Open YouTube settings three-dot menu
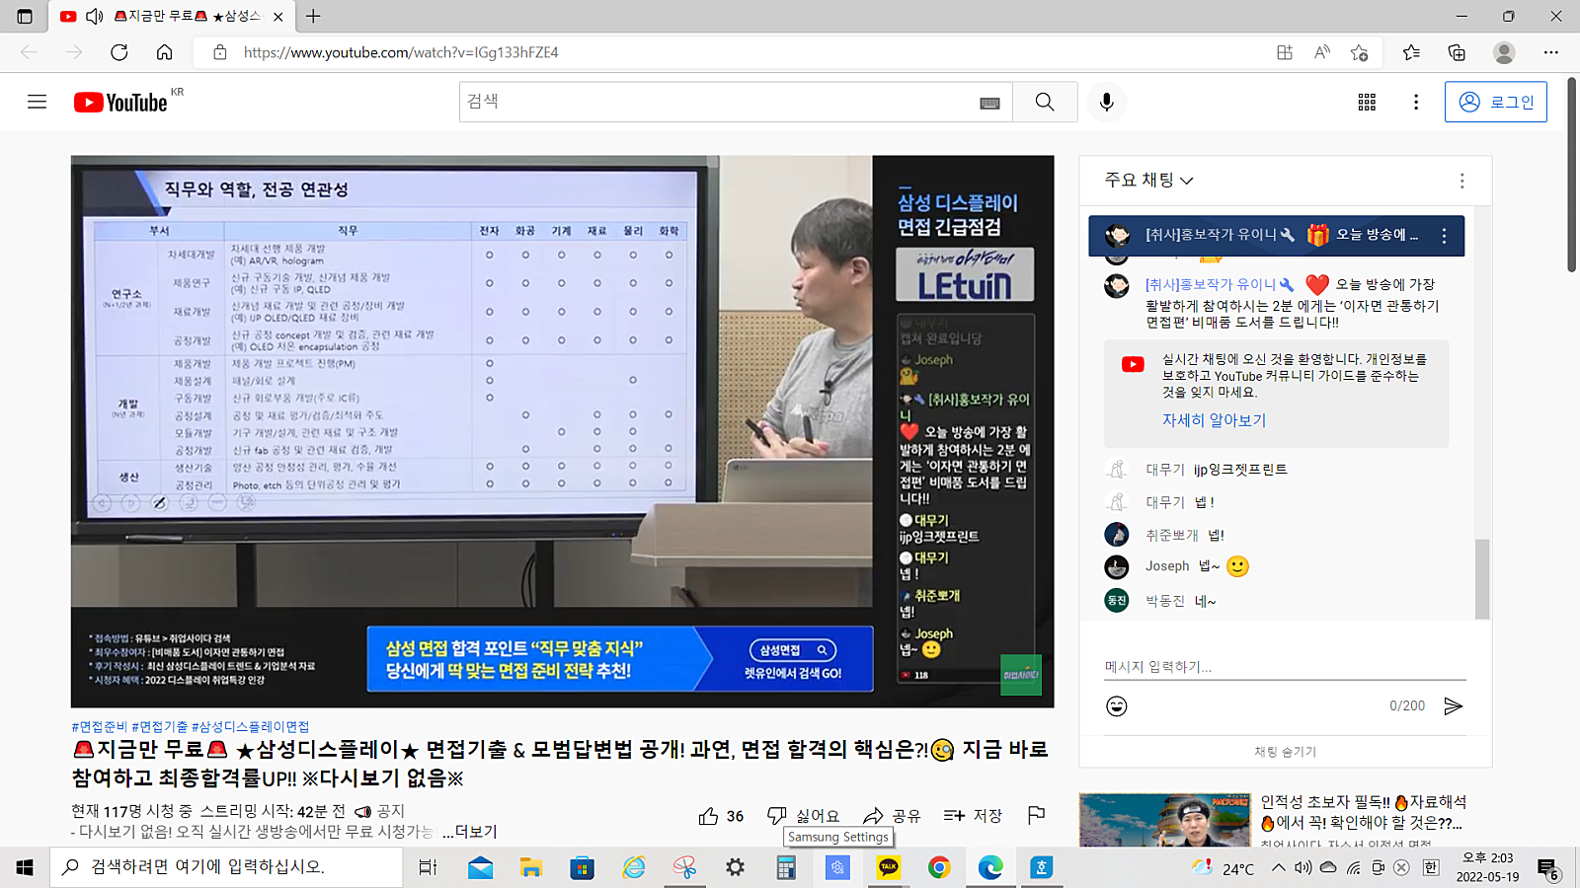This screenshot has height=888, width=1580. click(x=1415, y=102)
